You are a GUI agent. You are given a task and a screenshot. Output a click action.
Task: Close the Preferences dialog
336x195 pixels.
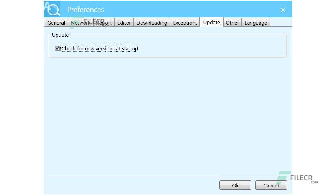(283, 10)
